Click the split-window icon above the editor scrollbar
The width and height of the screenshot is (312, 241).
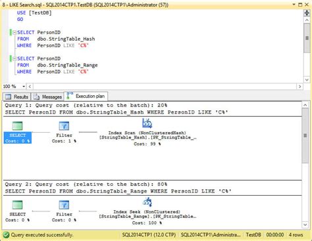[x=307, y=13]
